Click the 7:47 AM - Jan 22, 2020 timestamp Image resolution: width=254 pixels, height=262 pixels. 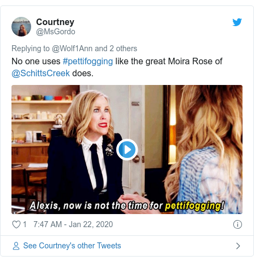73,224
